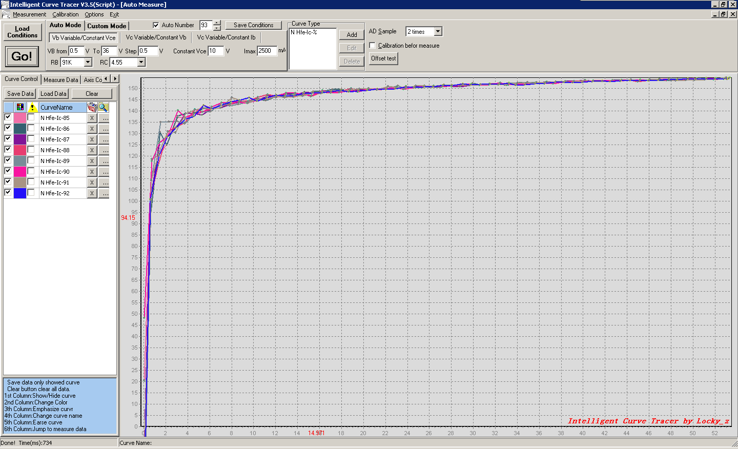The image size is (738, 449).
Task: Erase curve N Hfe-Ic-91 with X
Action: click(x=92, y=182)
